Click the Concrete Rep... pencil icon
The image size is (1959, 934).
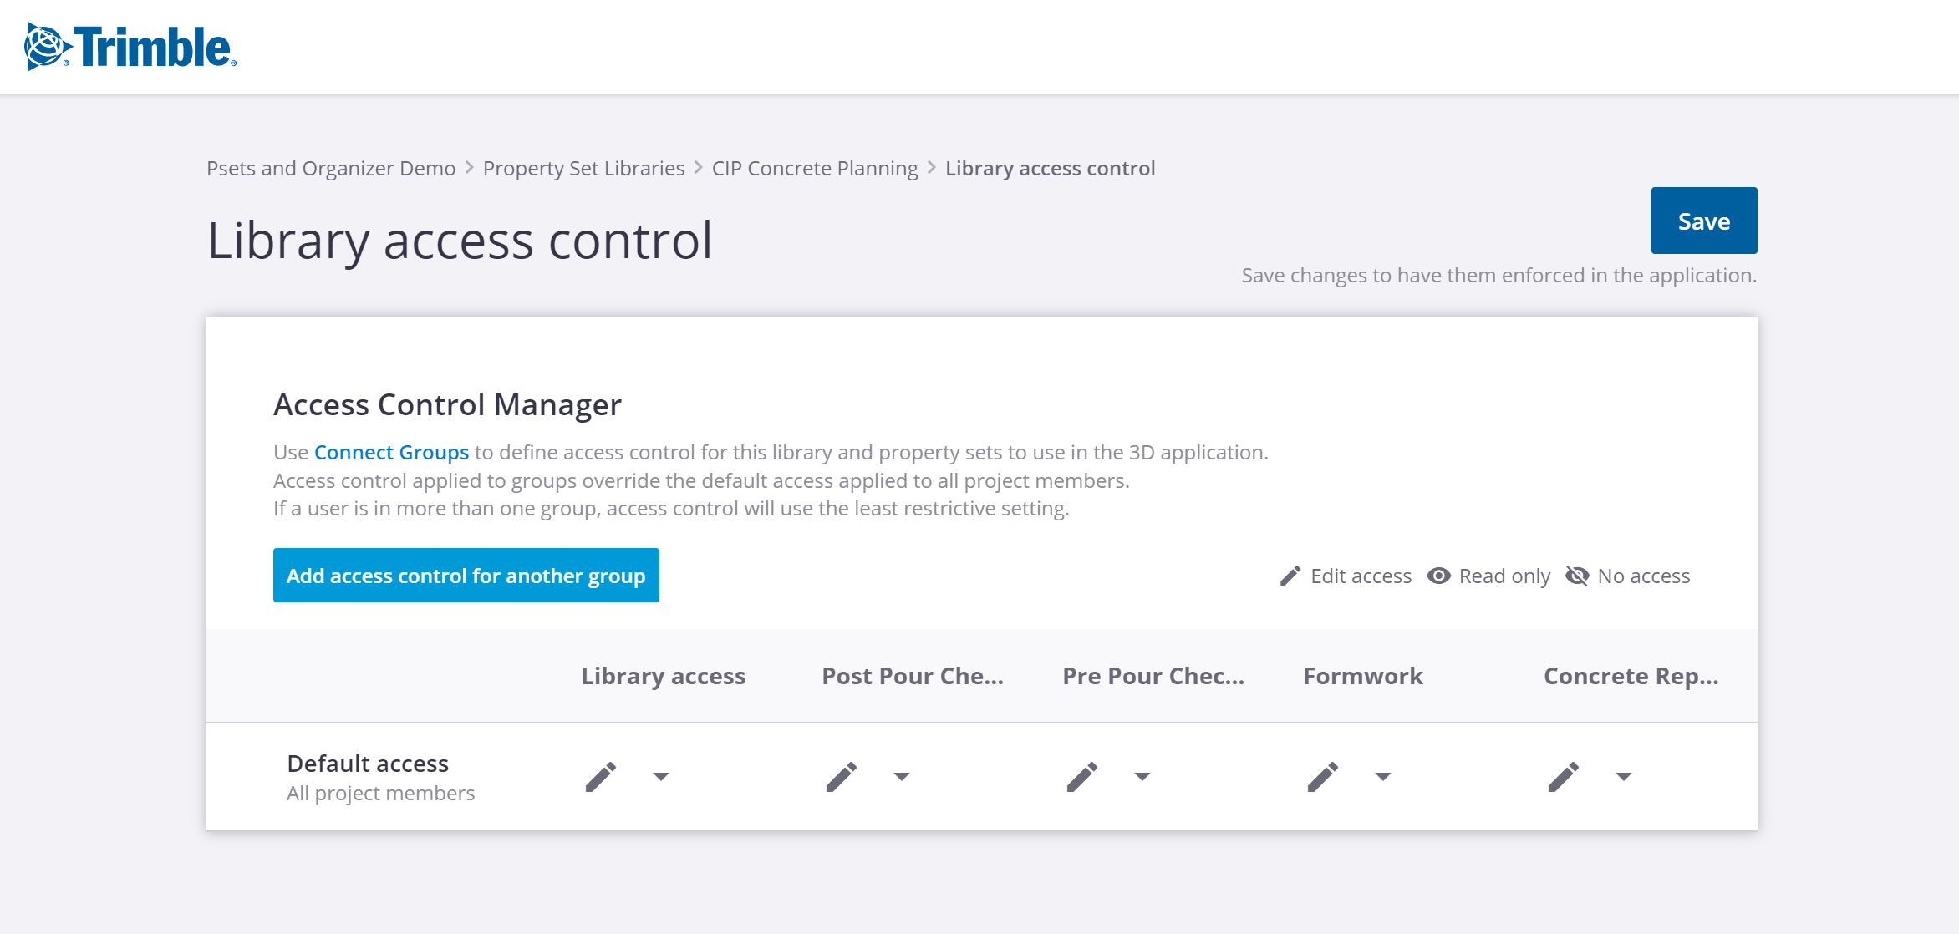pos(1564,777)
